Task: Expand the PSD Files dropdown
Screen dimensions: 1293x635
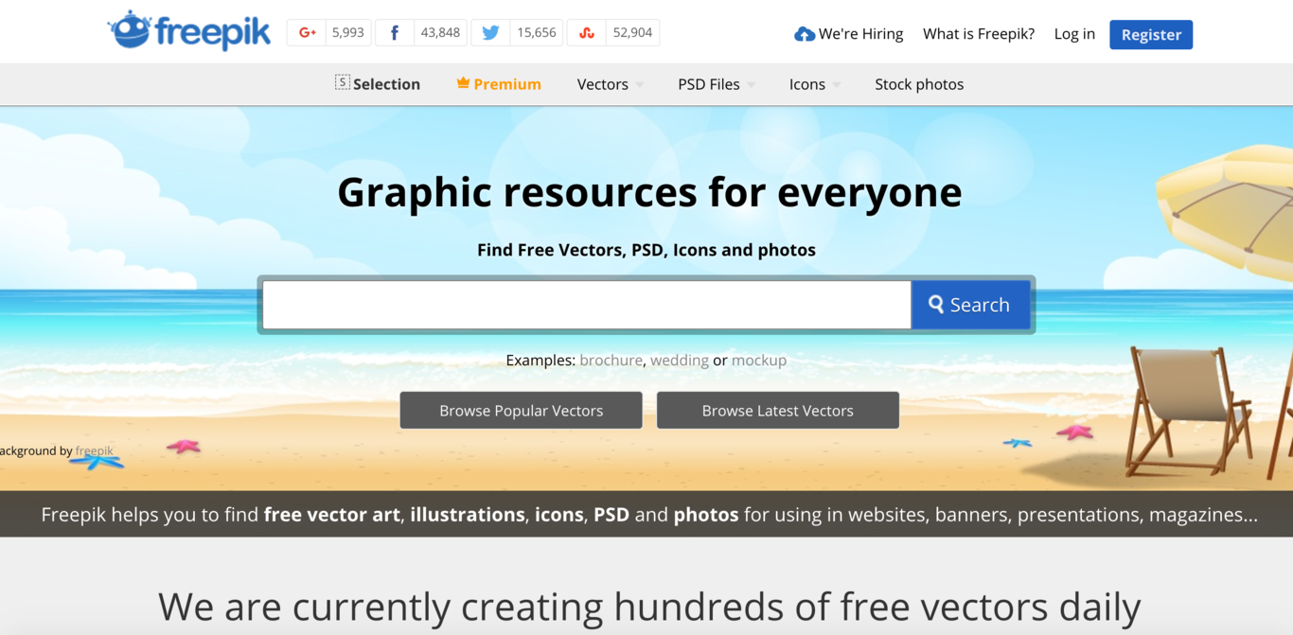Action: 707,84
